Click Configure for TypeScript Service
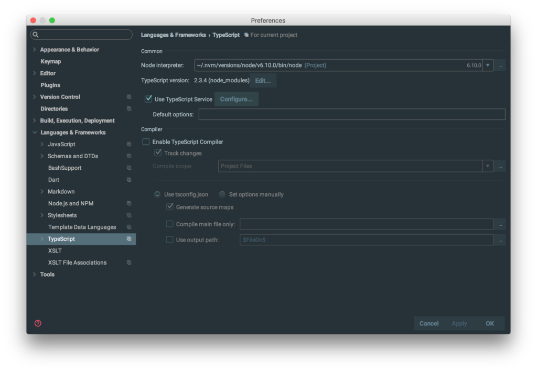The image size is (537, 372). [237, 99]
